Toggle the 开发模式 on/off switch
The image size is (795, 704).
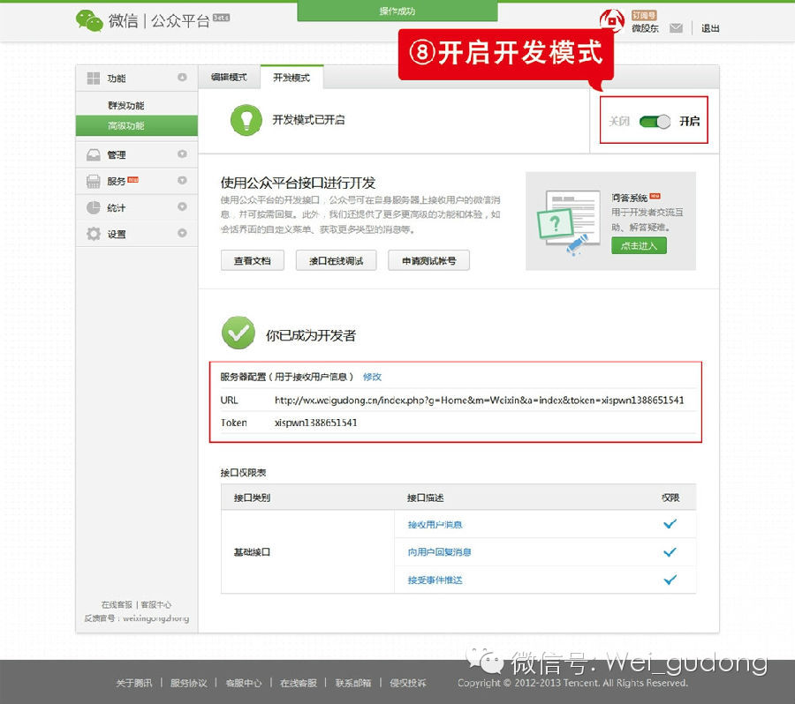[655, 122]
